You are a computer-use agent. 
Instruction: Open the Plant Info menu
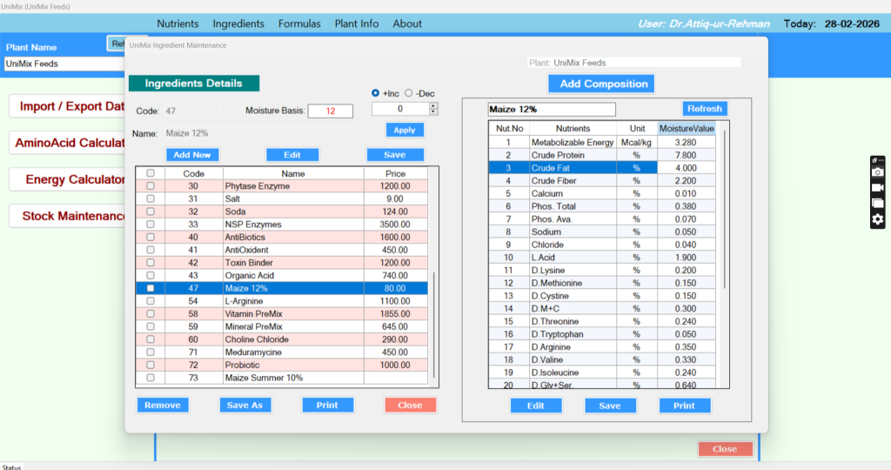click(x=357, y=23)
